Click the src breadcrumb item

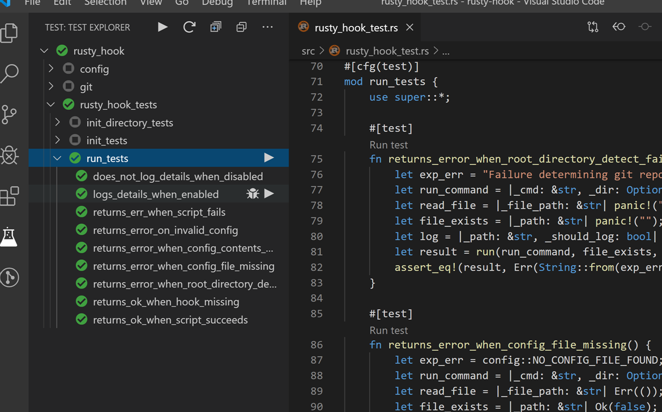pos(308,50)
